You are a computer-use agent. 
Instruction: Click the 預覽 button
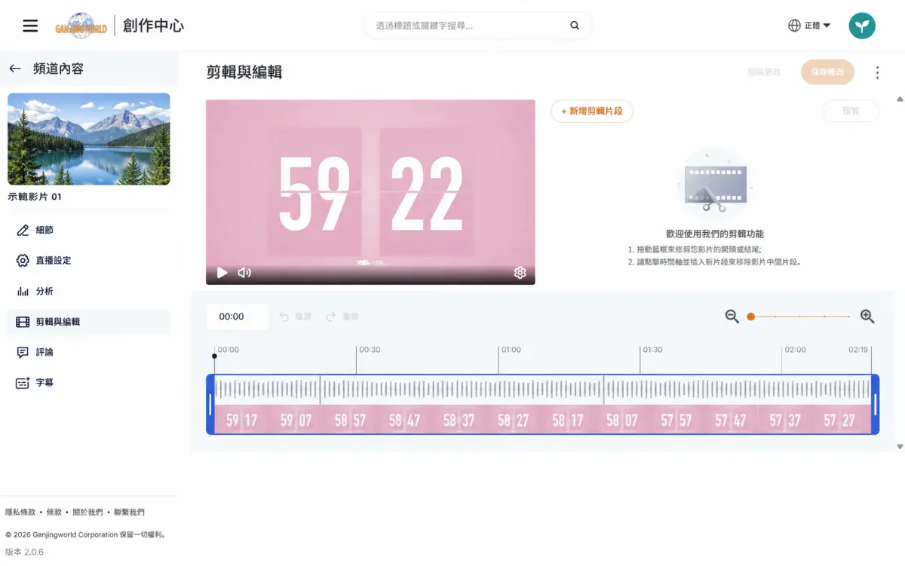point(851,111)
